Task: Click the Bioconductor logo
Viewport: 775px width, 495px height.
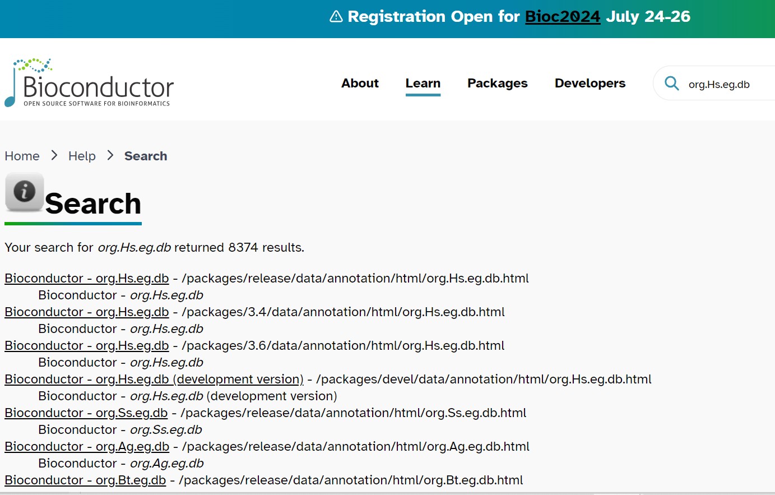Action: (89, 82)
